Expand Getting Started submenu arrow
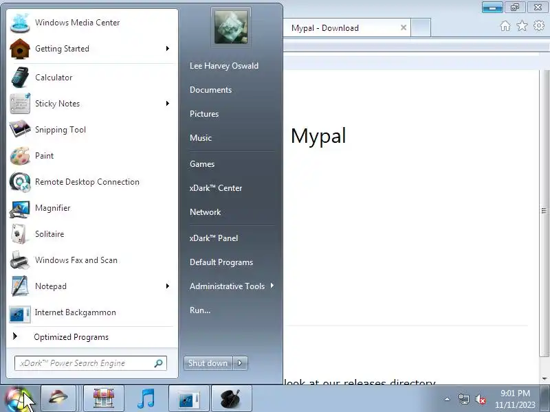The width and height of the screenshot is (550, 412). point(168,48)
